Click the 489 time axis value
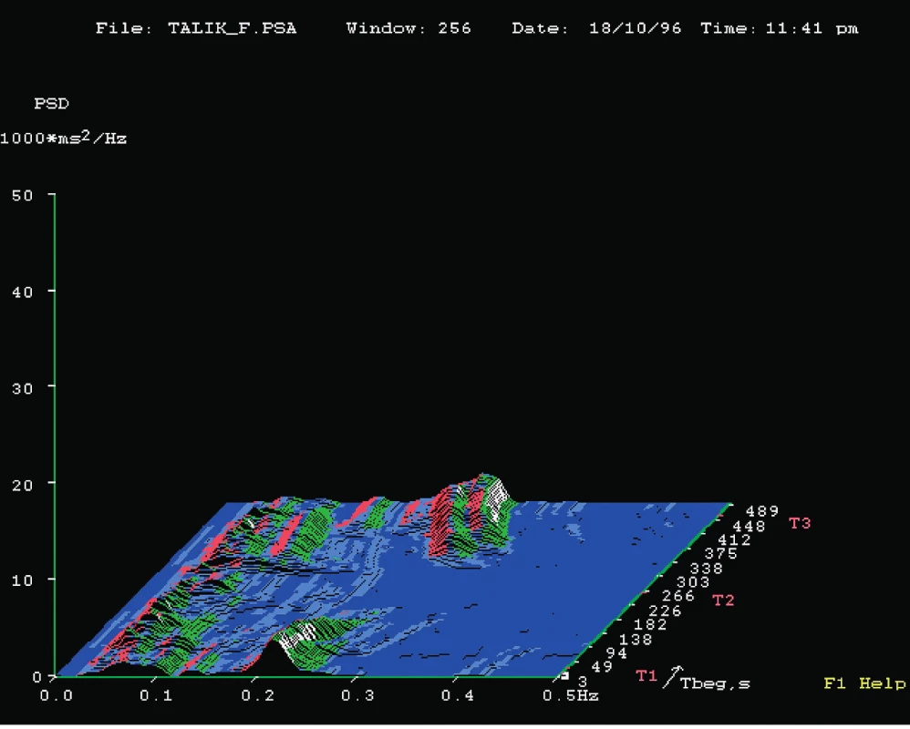910x729 pixels. [762, 511]
